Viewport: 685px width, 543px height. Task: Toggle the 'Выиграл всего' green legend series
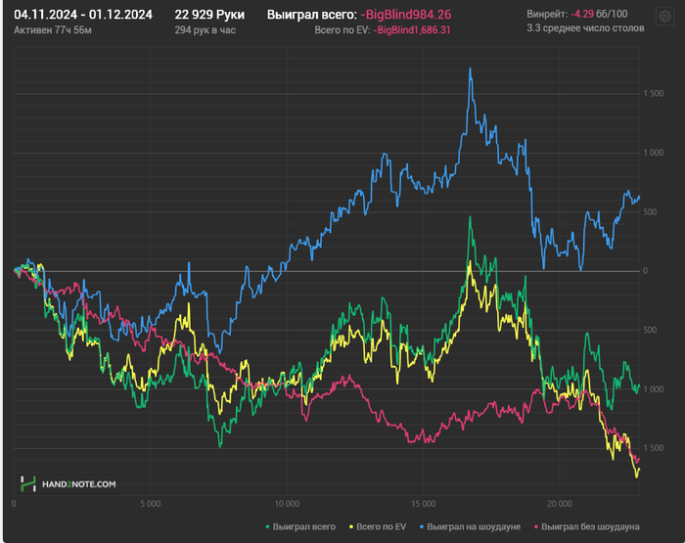click(x=300, y=526)
